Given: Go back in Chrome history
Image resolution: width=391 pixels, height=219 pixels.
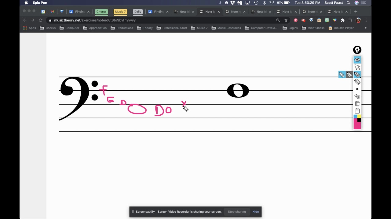Looking at the screenshot, I should [x=25, y=20].
